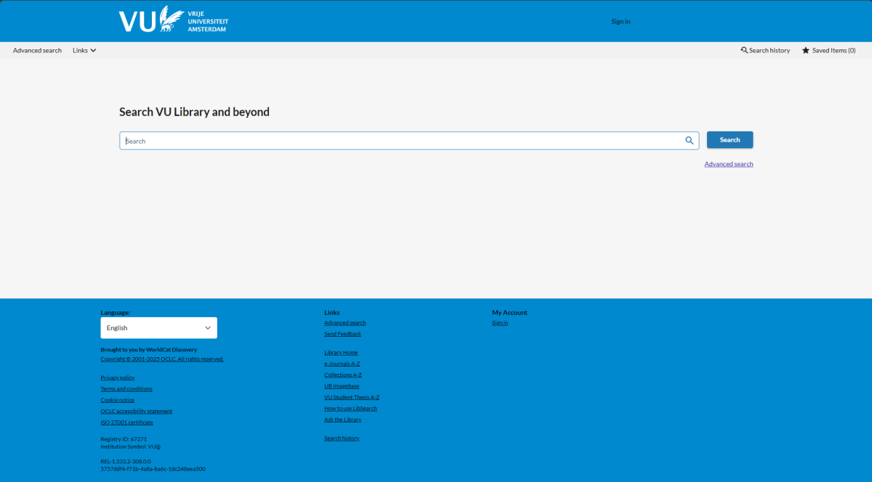The height and width of the screenshot is (482, 872).
Task: Open UB Imagebase link
Action: click(x=342, y=386)
